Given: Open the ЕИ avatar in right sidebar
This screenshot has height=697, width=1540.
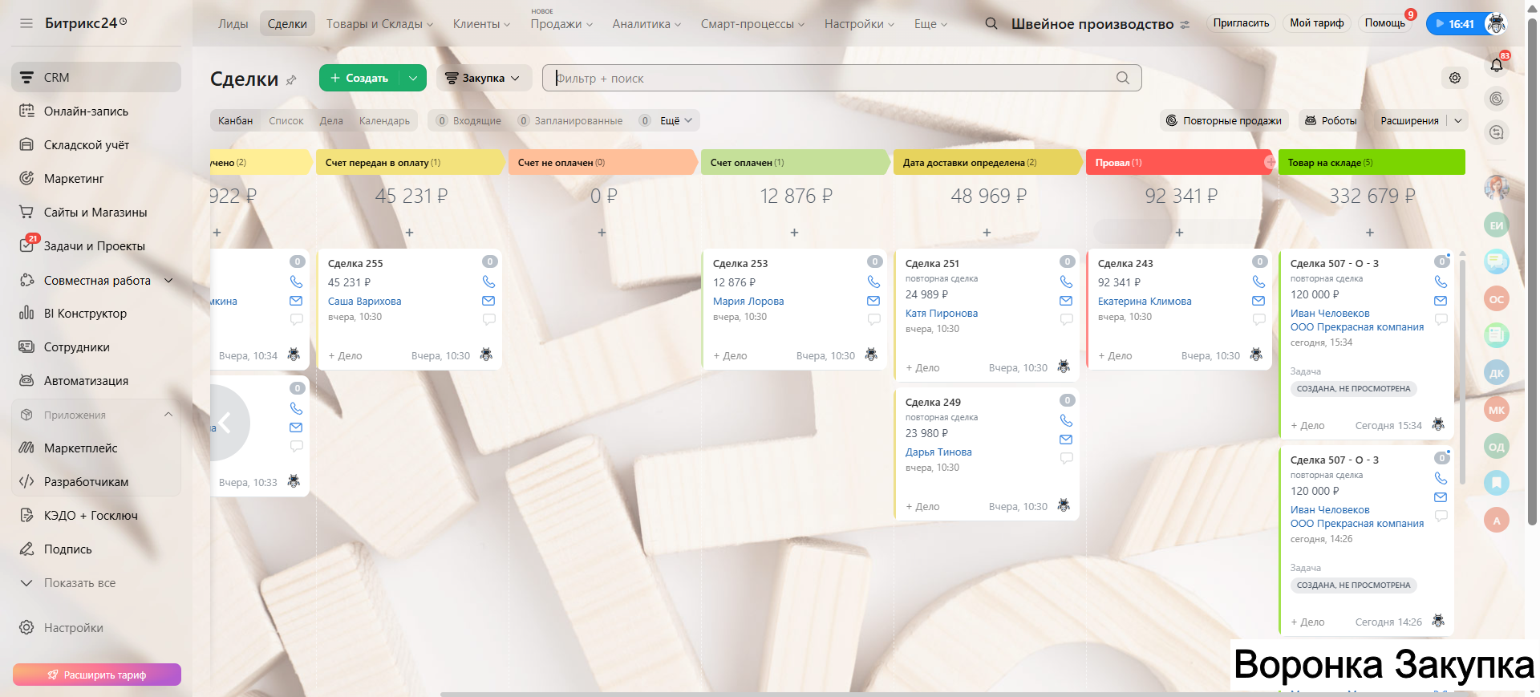Looking at the screenshot, I should point(1497,225).
